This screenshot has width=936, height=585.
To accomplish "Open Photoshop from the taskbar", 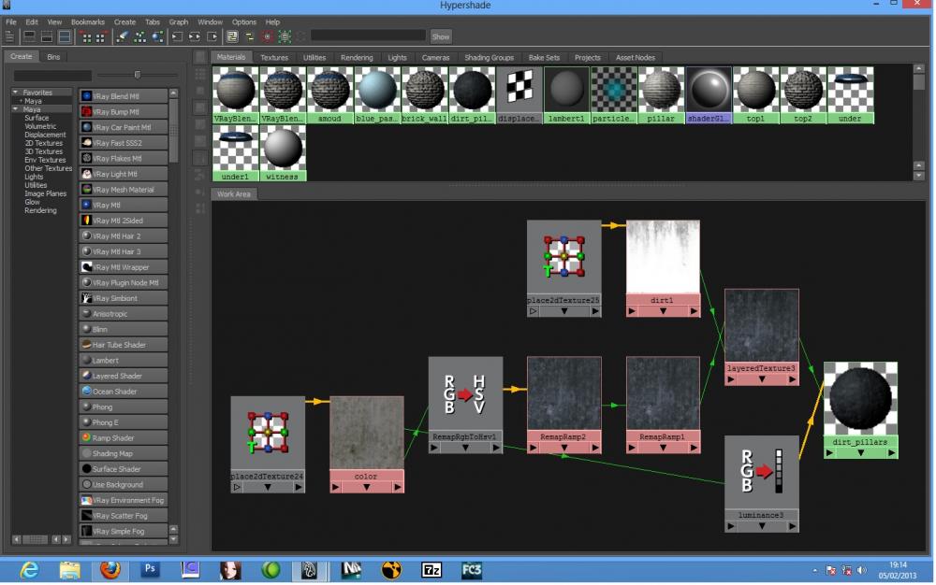I will [150, 570].
